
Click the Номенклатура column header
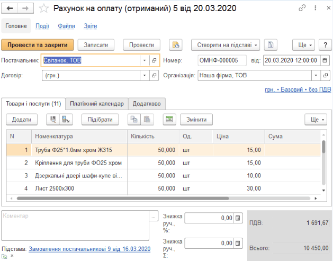(79, 137)
